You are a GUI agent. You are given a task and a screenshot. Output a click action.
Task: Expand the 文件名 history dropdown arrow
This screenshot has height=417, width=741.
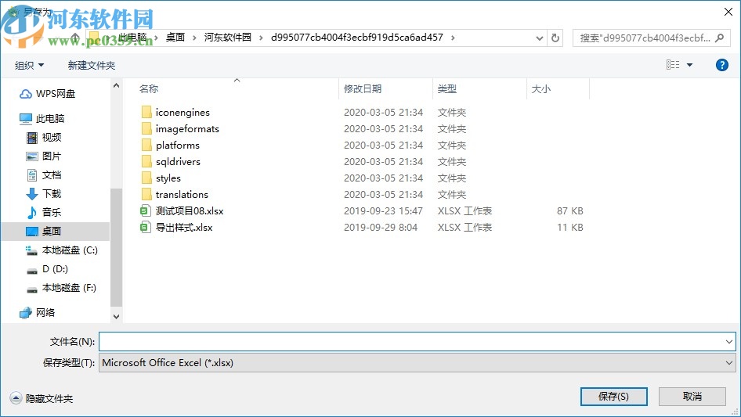pos(728,341)
